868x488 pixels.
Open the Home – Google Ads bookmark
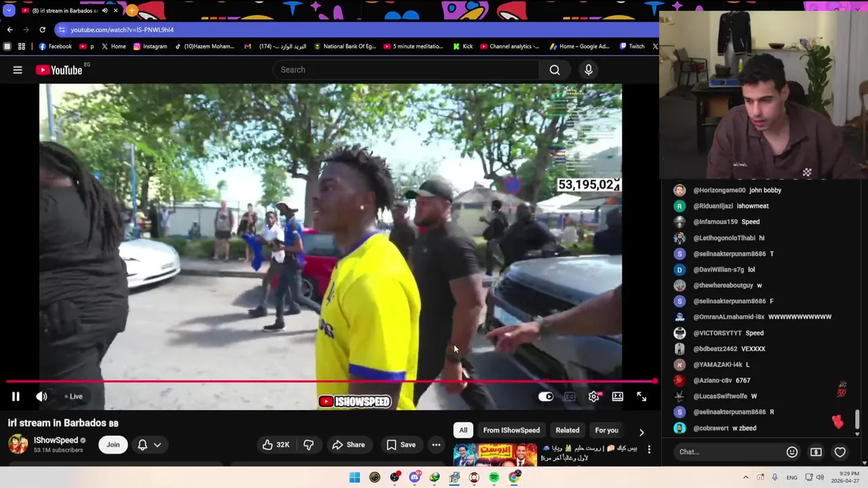[x=579, y=47]
